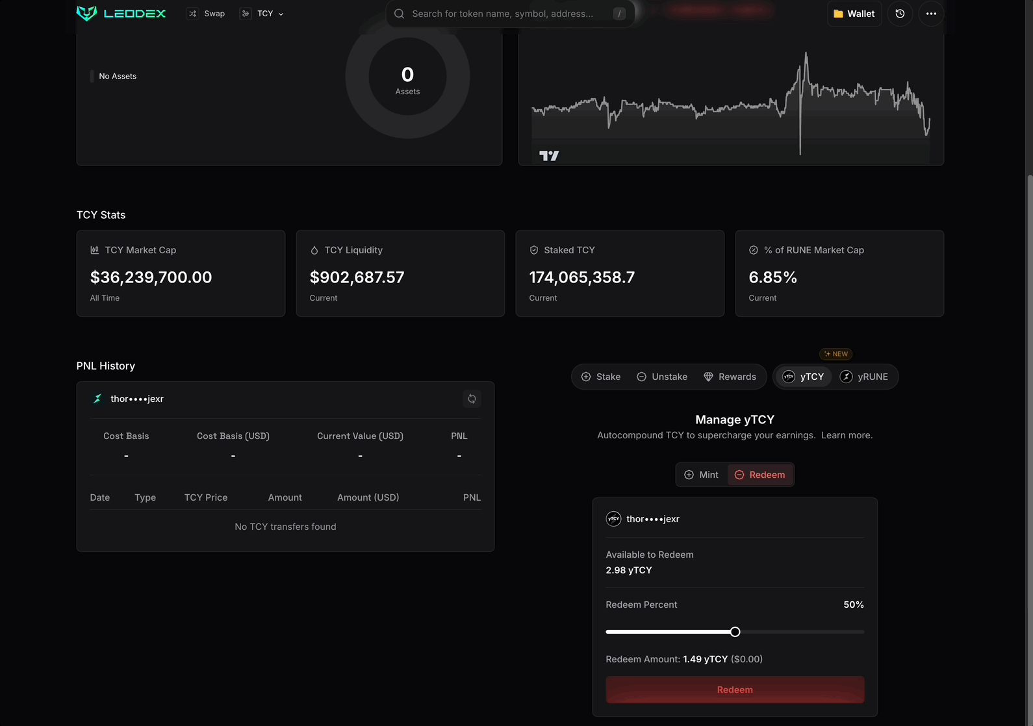The image size is (1033, 726).
Task: Select the yTCY tab
Action: click(803, 377)
